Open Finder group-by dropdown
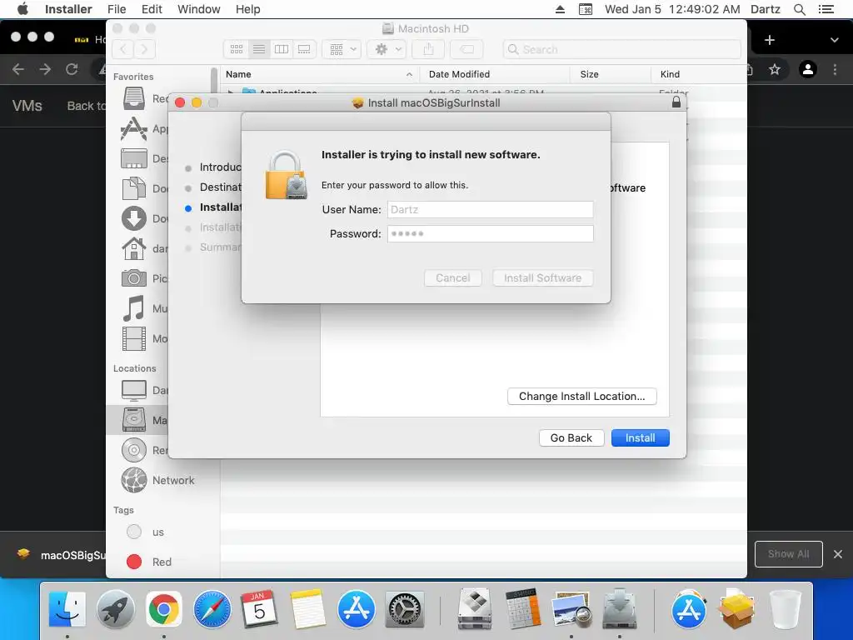Viewport: 853px width, 640px height. (342, 49)
